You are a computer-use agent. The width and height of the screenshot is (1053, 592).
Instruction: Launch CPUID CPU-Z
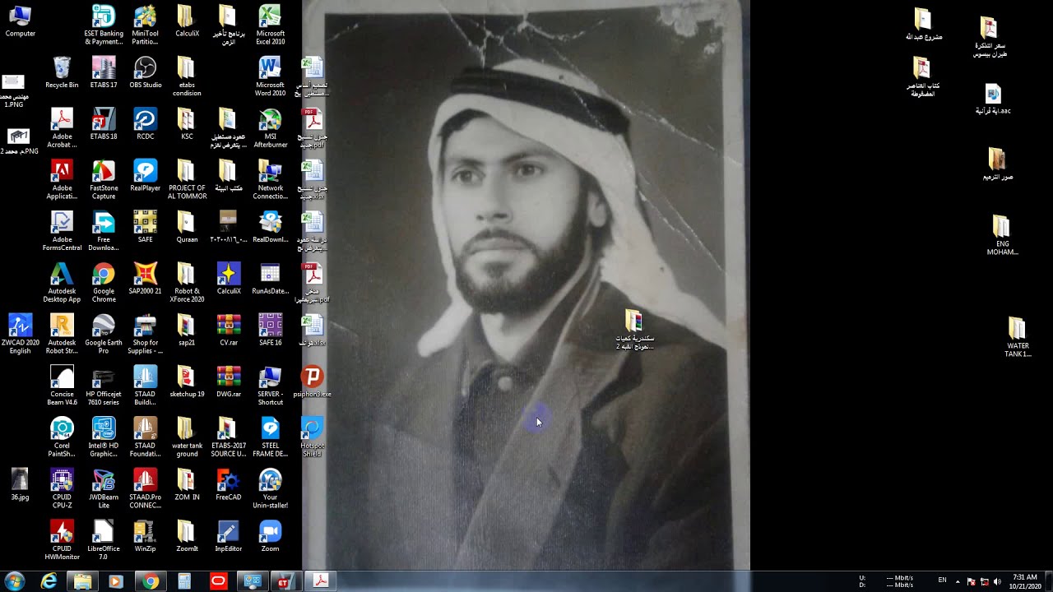pyautogui.click(x=62, y=489)
